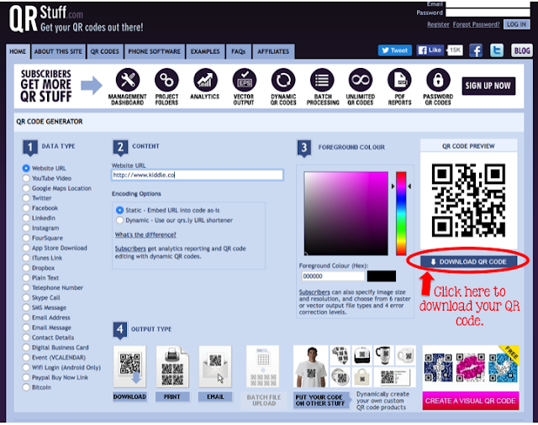Image resolution: width=538 pixels, height=425 pixels.
Task: Click the LOG IN button
Action: click(x=516, y=24)
